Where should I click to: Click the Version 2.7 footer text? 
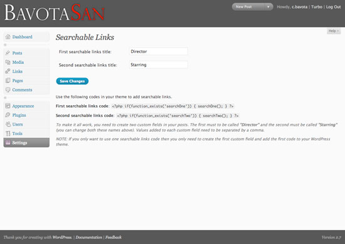tap(331, 237)
